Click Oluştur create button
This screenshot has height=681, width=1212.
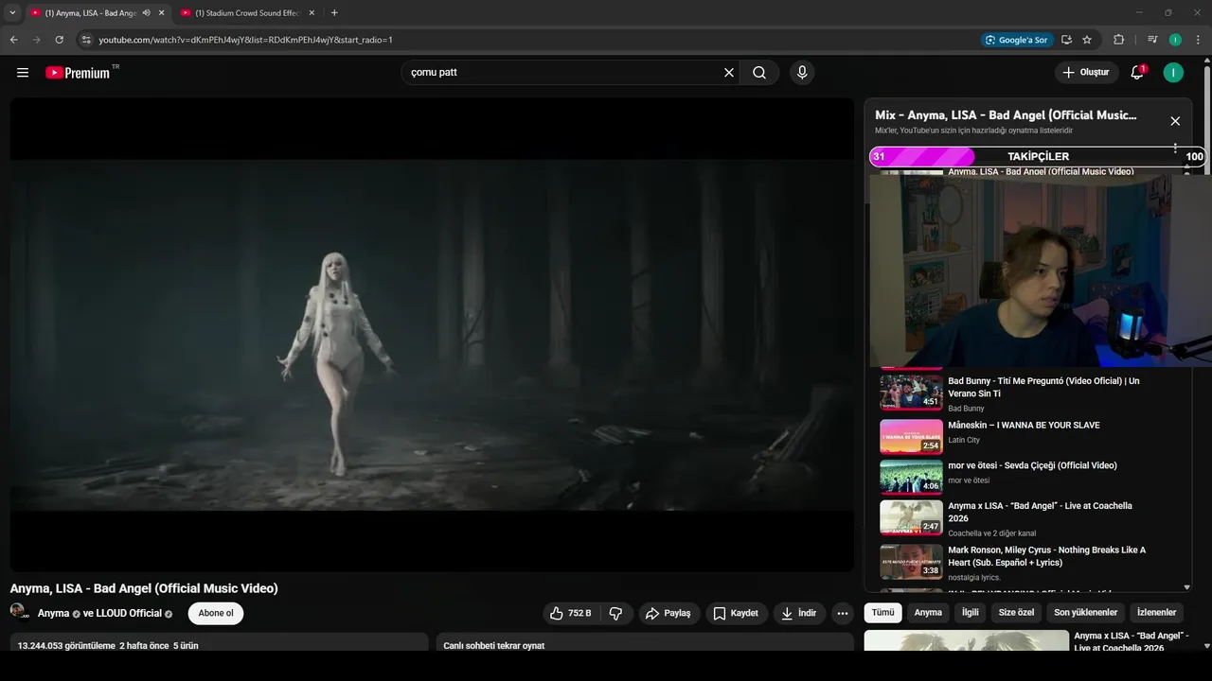click(1085, 72)
